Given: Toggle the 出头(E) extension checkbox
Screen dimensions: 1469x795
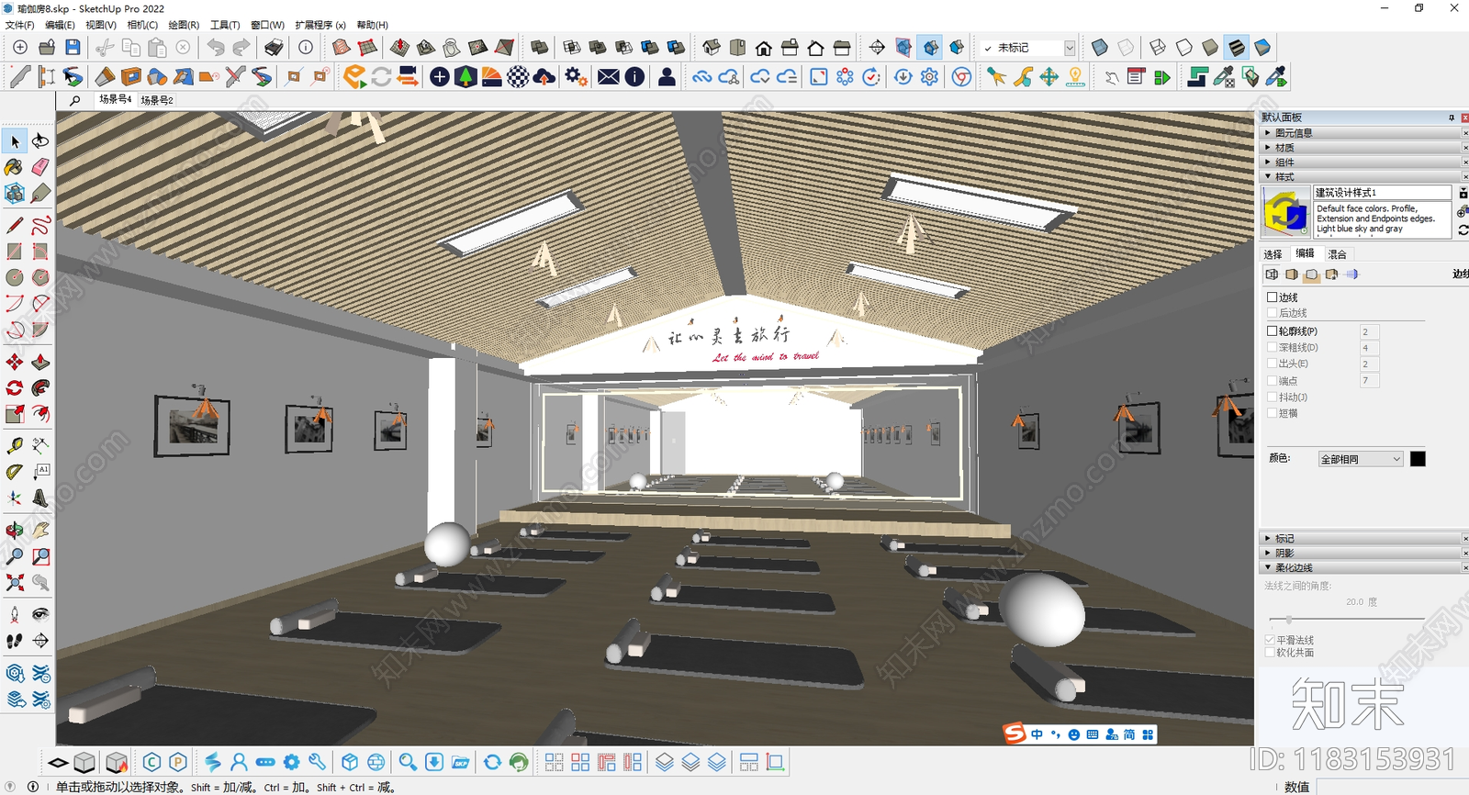Looking at the screenshot, I should [1273, 364].
